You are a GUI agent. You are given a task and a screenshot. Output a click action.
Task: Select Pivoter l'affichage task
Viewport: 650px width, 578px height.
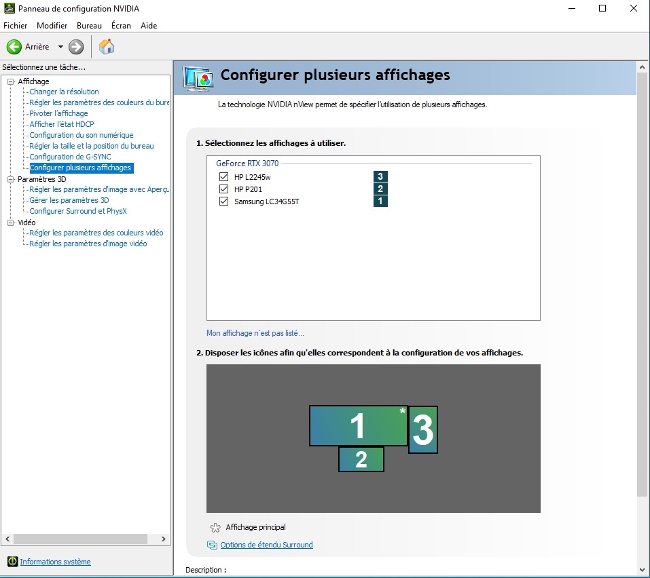[x=58, y=113]
